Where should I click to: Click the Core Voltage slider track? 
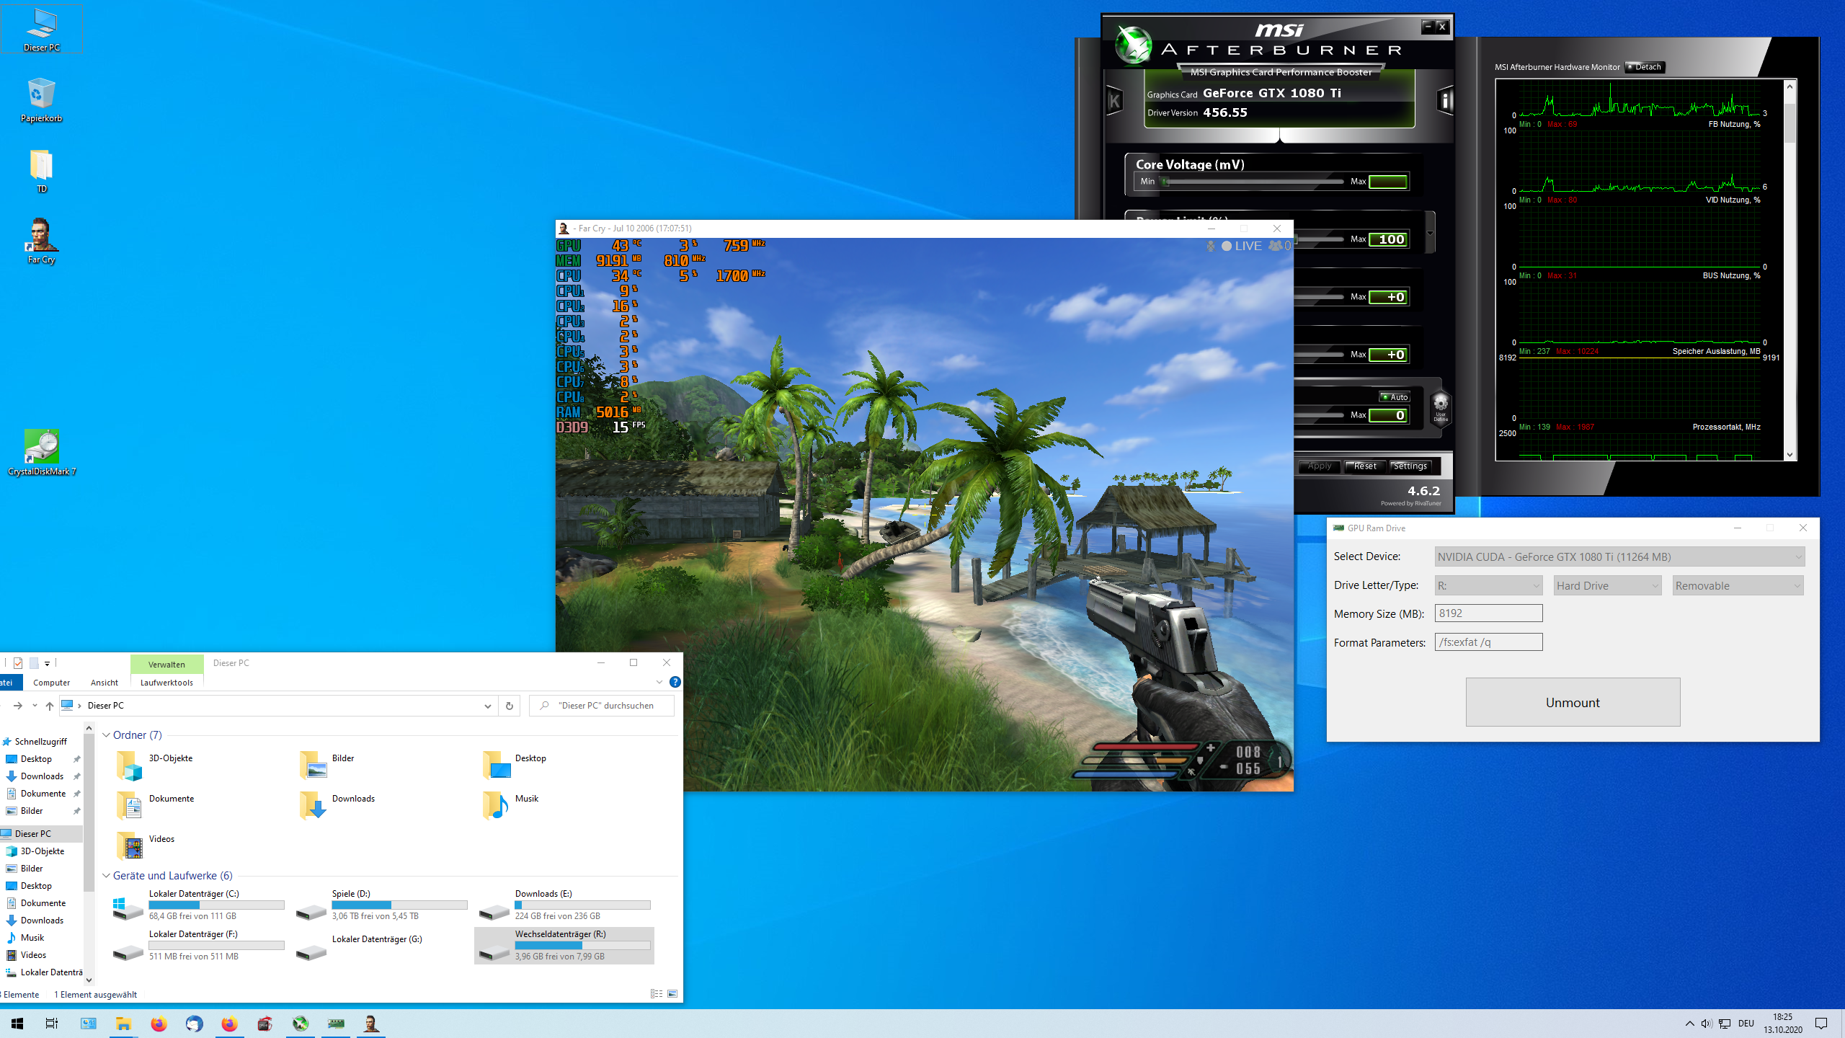[1254, 182]
